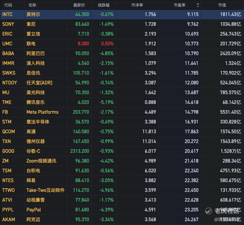Select the ERIC ticker code
Image resolution: width=244 pixels, height=225 pixels.
click(7, 34)
